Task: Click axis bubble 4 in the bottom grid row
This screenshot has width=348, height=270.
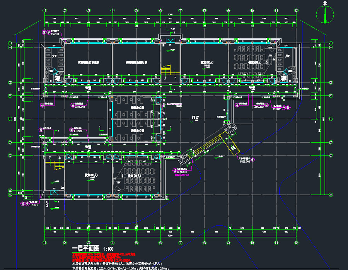Action: pyautogui.click(x=113, y=243)
